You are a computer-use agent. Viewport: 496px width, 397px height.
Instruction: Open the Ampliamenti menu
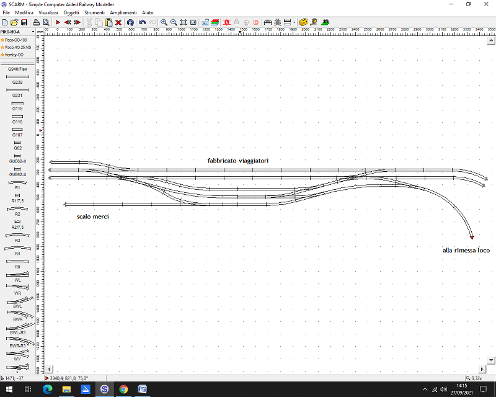pos(123,12)
